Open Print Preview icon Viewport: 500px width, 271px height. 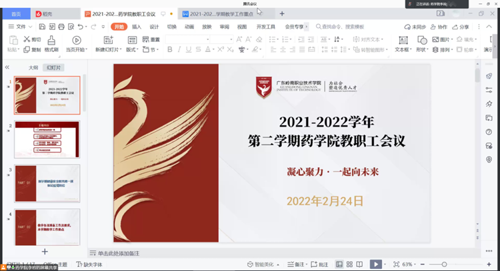[x=71, y=27]
